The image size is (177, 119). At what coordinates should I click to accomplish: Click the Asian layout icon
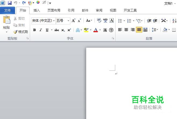(x=164, y=21)
